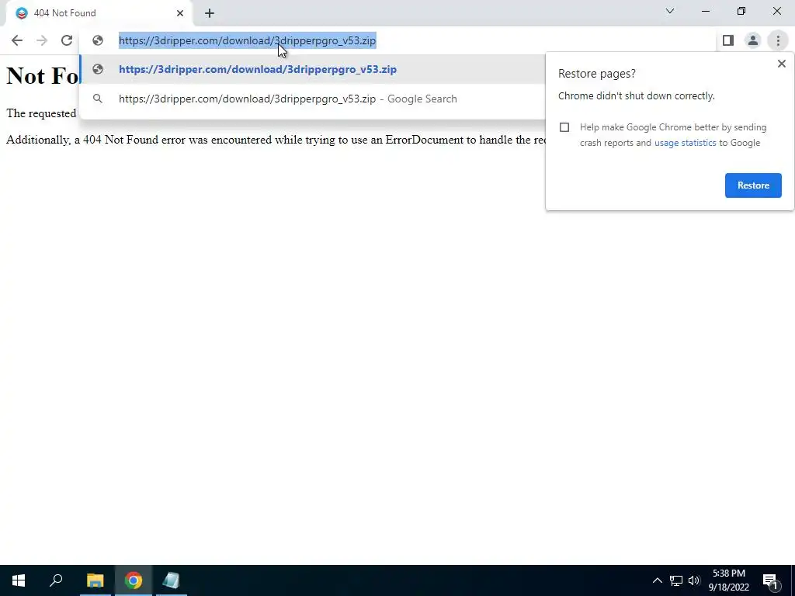The width and height of the screenshot is (795, 596).
Task: Click the globe icon in address bar
Action: pyautogui.click(x=98, y=40)
